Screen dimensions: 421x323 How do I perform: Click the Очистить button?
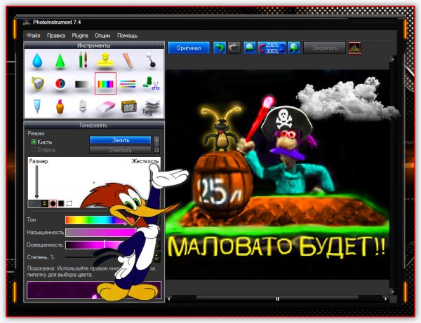pyautogui.click(x=121, y=150)
